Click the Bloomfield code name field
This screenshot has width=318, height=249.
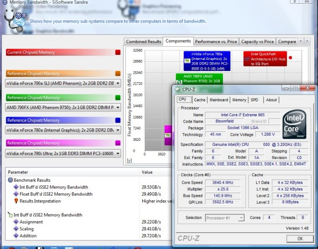pyautogui.click(x=224, y=121)
